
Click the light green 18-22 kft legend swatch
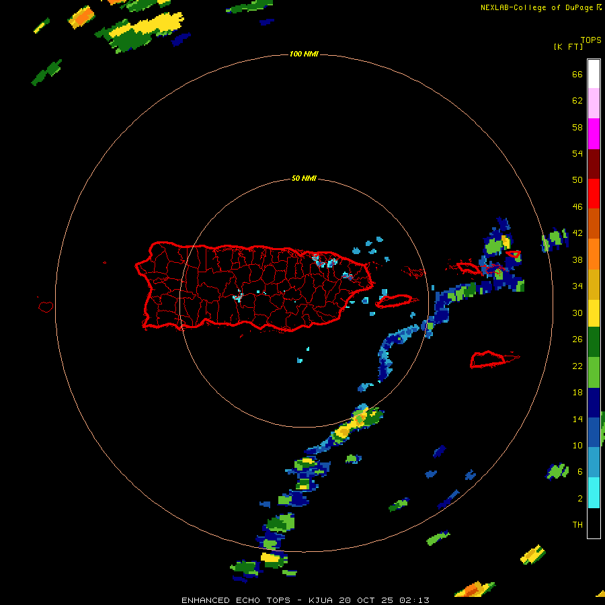click(594, 372)
